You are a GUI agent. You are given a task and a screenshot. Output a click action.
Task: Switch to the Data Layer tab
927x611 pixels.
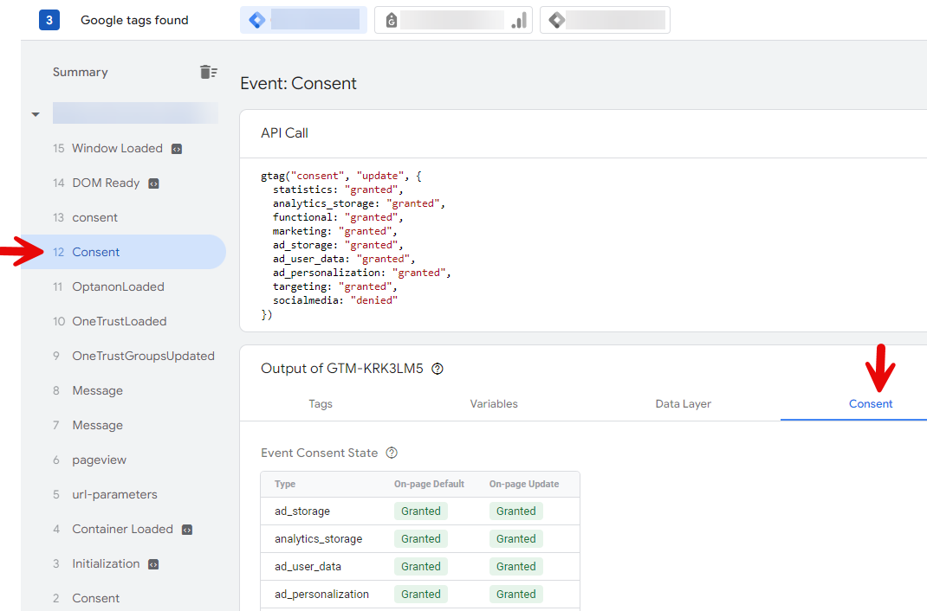(683, 403)
